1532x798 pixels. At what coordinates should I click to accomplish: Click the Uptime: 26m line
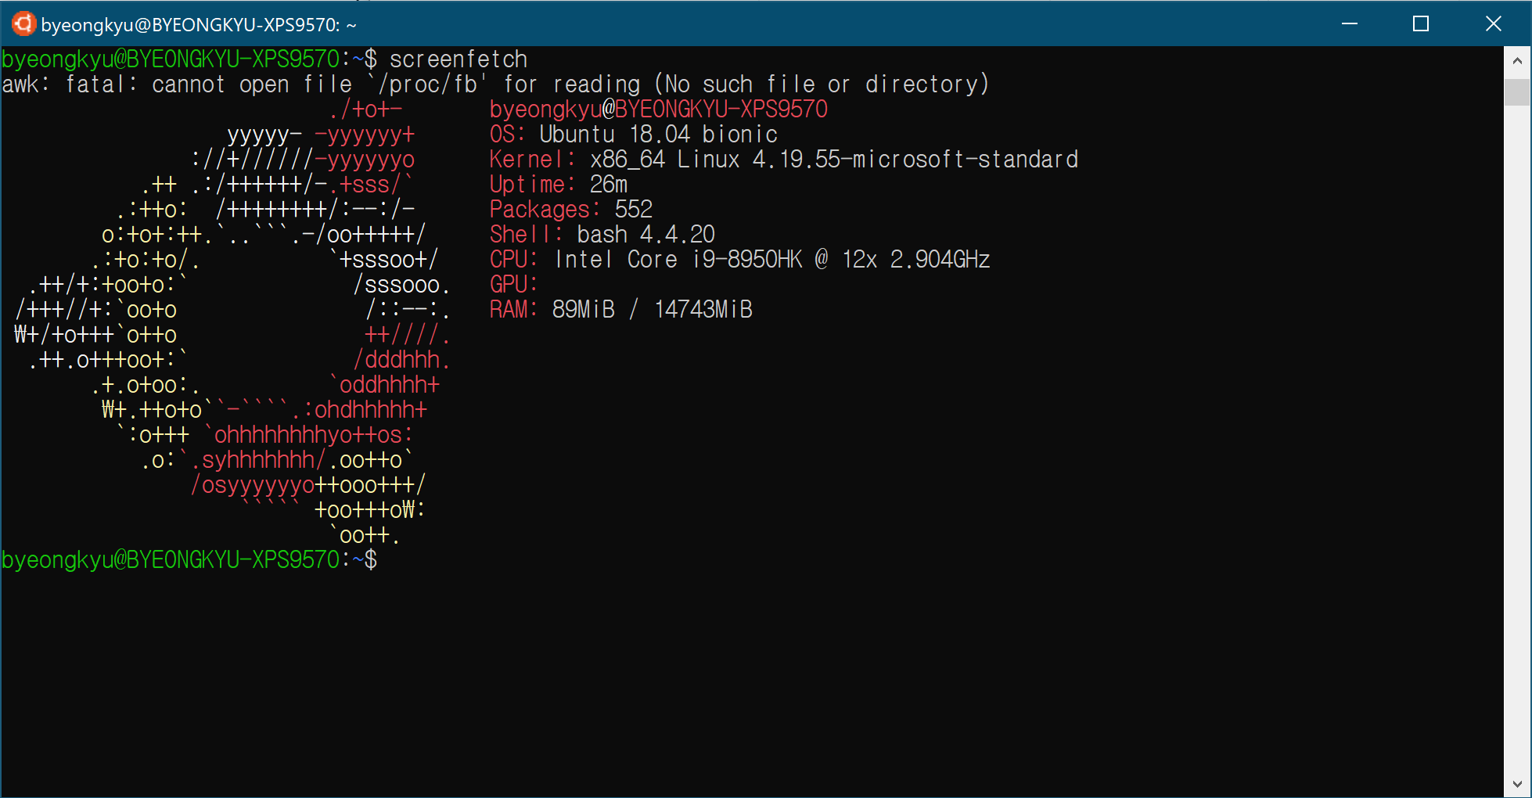[558, 185]
